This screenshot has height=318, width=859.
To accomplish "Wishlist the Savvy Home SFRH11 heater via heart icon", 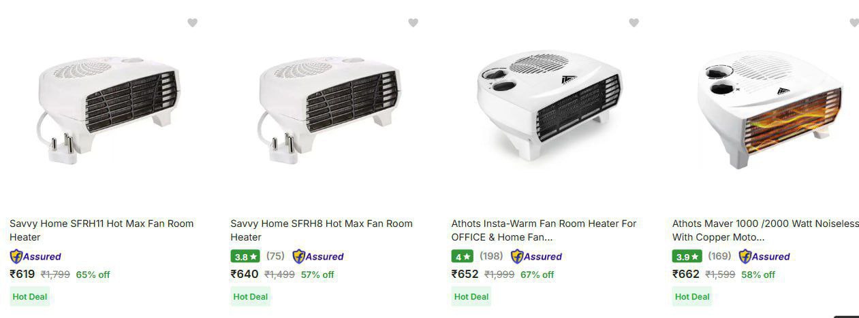I will tap(193, 23).
